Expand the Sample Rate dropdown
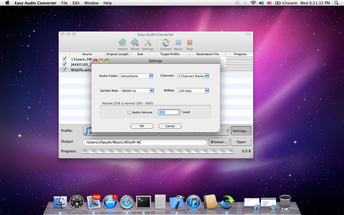The image size is (344, 215). click(x=137, y=91)
